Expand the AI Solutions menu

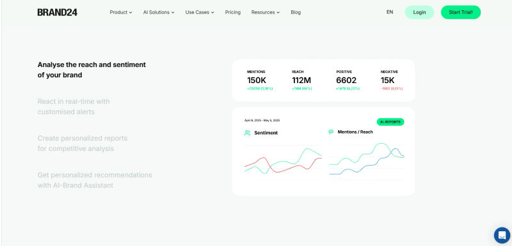pos(159,12)
